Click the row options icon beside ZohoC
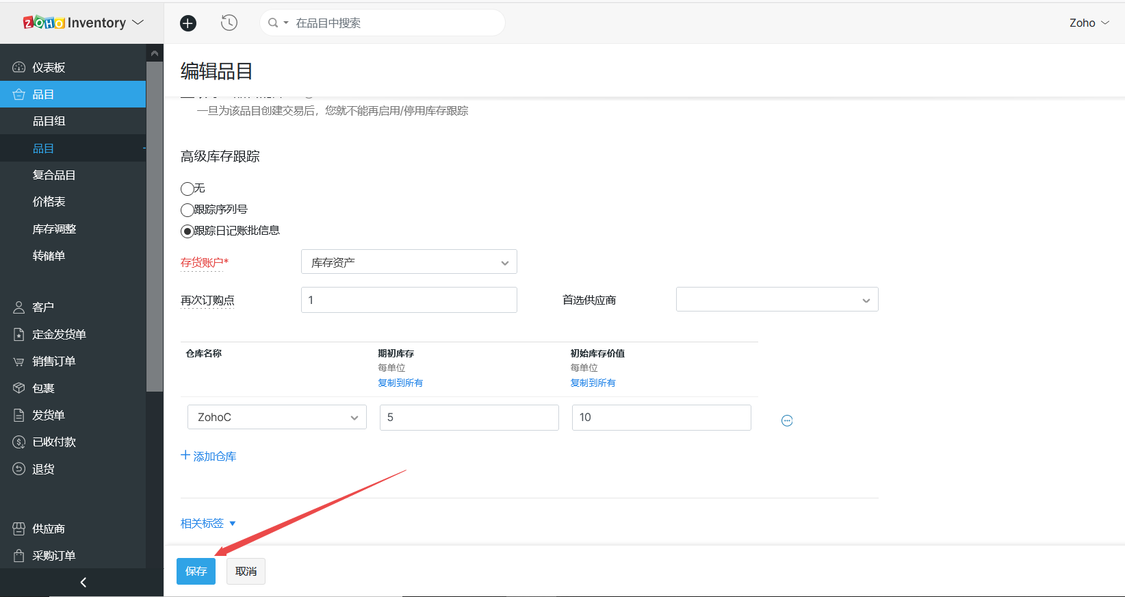The height and width of the screenshot is (597, 1125). [787, 420]
